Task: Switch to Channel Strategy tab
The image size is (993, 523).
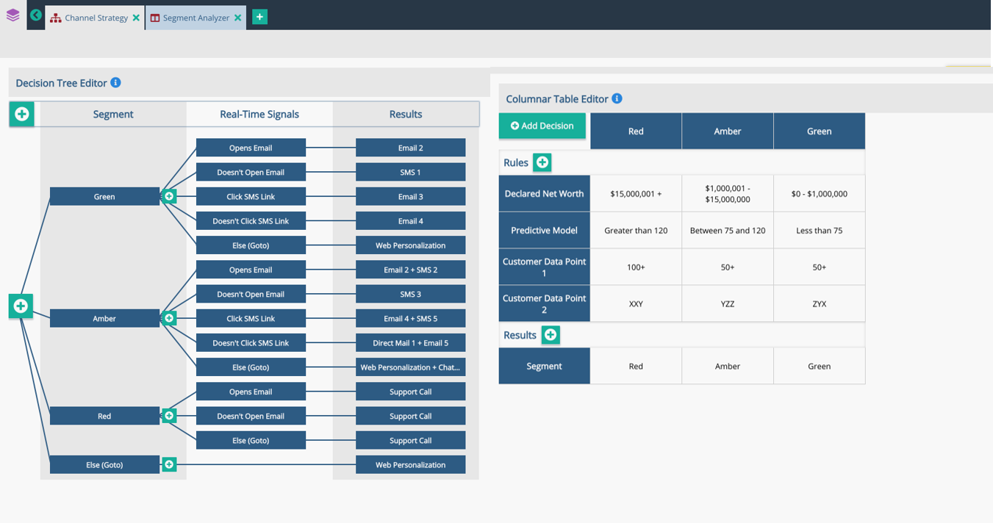Action: click(96, 18)
